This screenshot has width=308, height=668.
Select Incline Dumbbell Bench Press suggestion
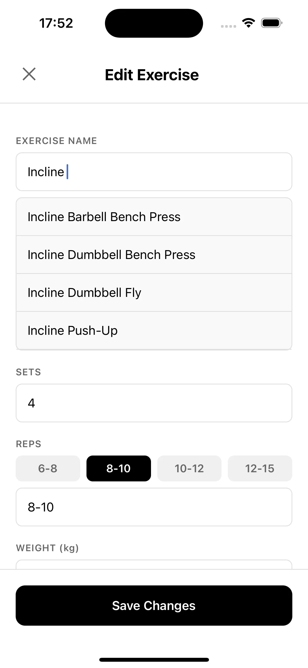pyautogui.click(x=154, y=255)
